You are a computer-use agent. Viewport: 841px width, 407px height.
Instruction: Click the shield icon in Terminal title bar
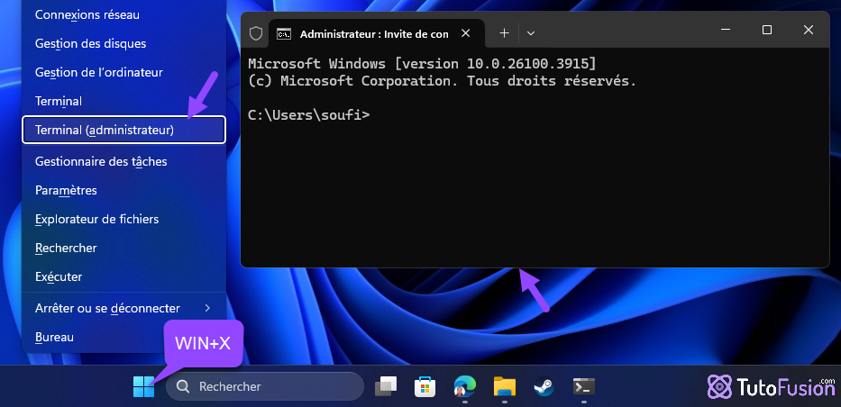(256, 33)
